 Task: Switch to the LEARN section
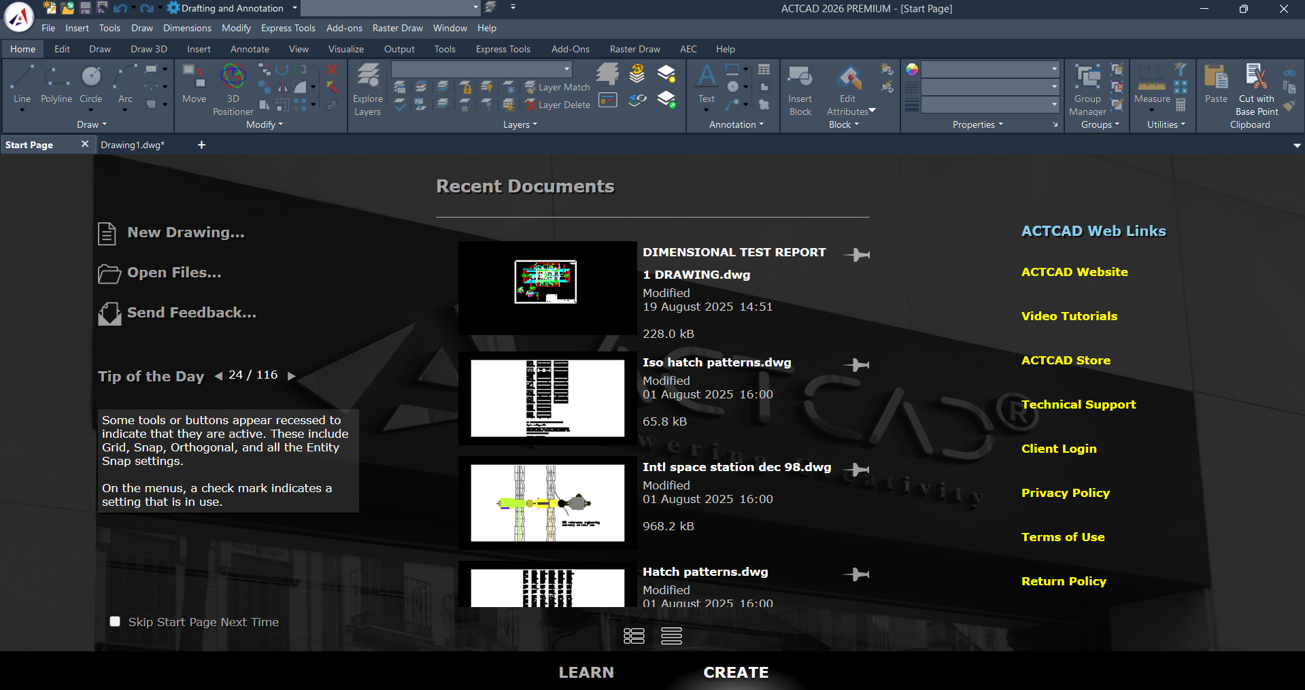tap(586, 672)
